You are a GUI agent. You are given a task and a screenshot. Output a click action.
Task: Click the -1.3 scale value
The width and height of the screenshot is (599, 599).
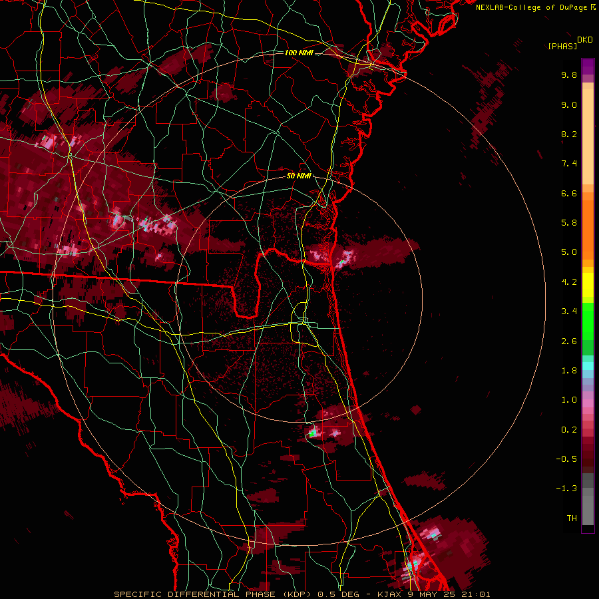[x=566, y=489]
